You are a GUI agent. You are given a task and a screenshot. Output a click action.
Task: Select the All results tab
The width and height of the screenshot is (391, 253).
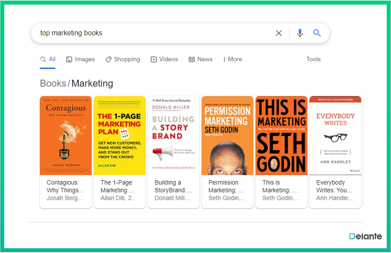tap(48, 60)
